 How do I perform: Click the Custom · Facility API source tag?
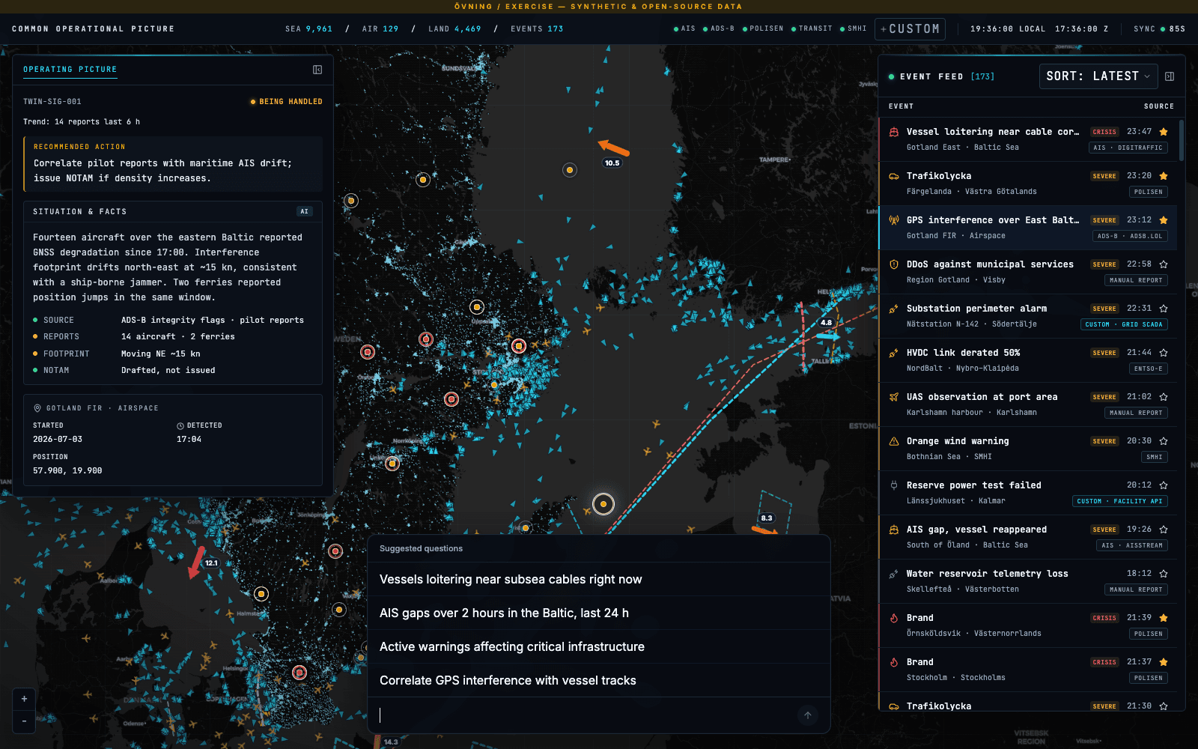click(1119, 501)
